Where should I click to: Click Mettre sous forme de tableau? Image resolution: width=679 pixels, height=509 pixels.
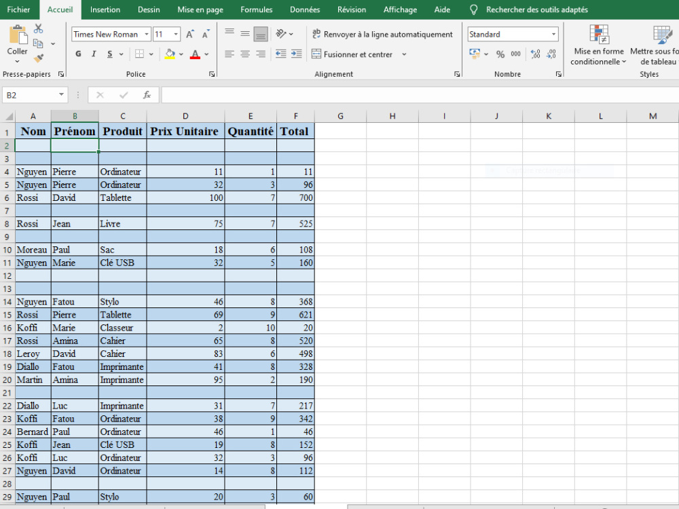656,45
